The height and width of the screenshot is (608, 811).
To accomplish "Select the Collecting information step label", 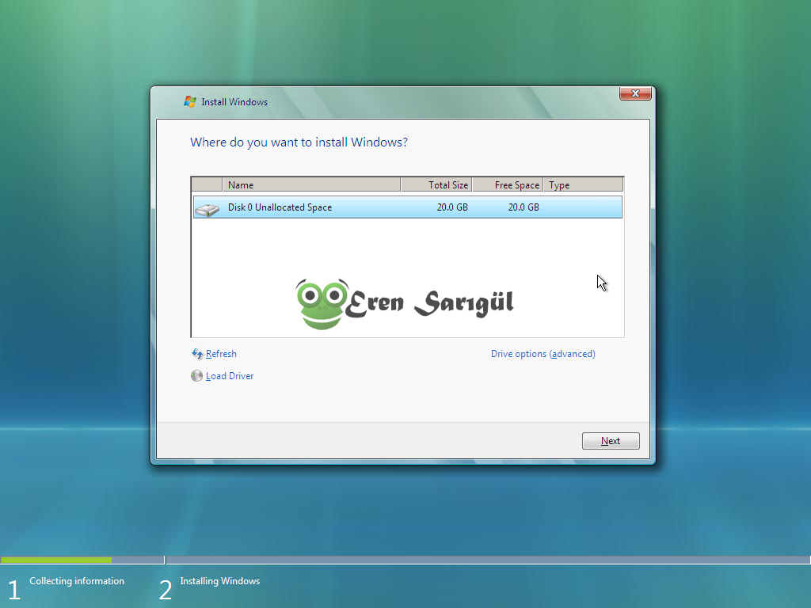I will [76, 580].
